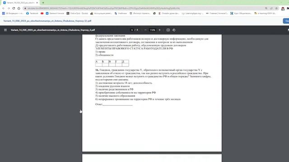289x162 pixels.
Task: Zoom in the PDF with plus button
Action: [x=159, y=30]
